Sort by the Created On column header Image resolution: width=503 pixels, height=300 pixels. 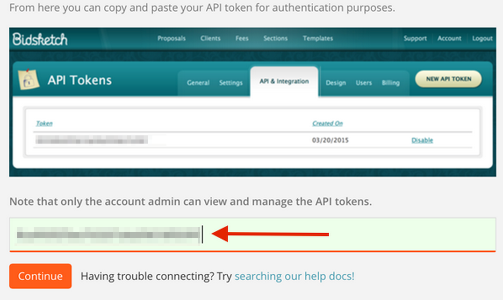coord(328,123)
